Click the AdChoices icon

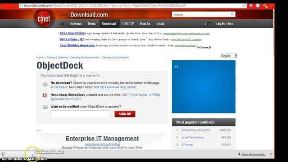click(210, 47)
